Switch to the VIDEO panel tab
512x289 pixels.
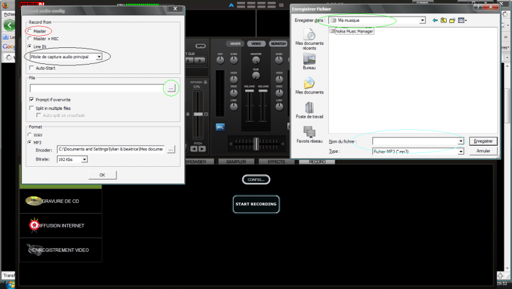[x=256, y=43]
